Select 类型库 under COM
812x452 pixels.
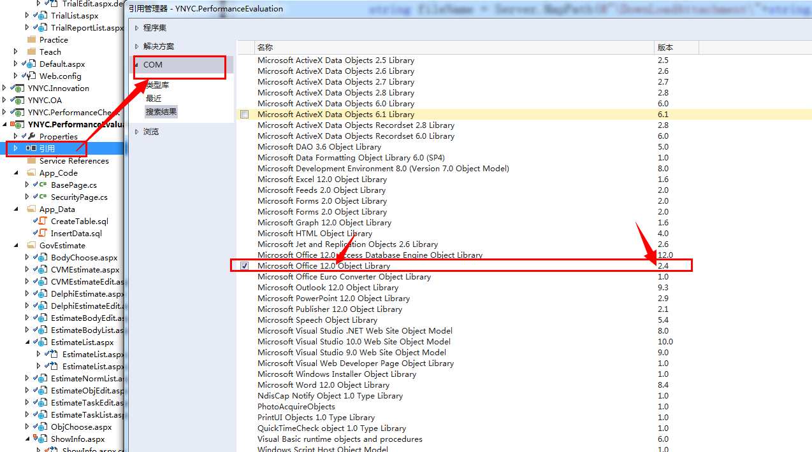click(157, 85)
